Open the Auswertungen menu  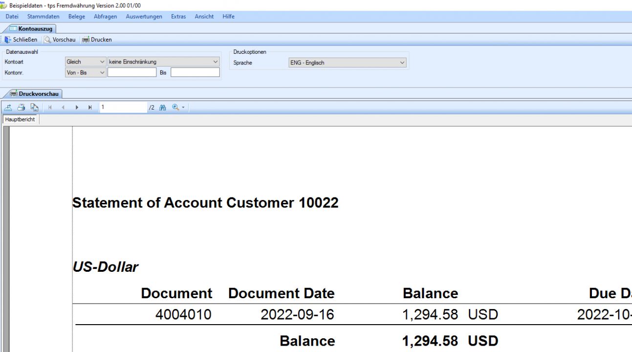pyautogui.click(x=144, y=17)
